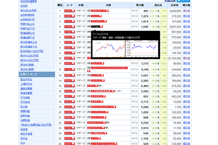The height and width of the screenshot is (145, 218).
Task: Open sidebar link 単元株価格上位
Action: coord(29,42)
